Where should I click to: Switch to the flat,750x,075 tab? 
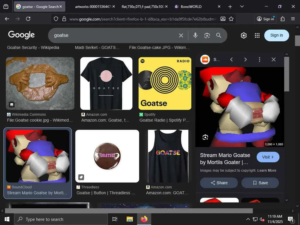point(143,7)
